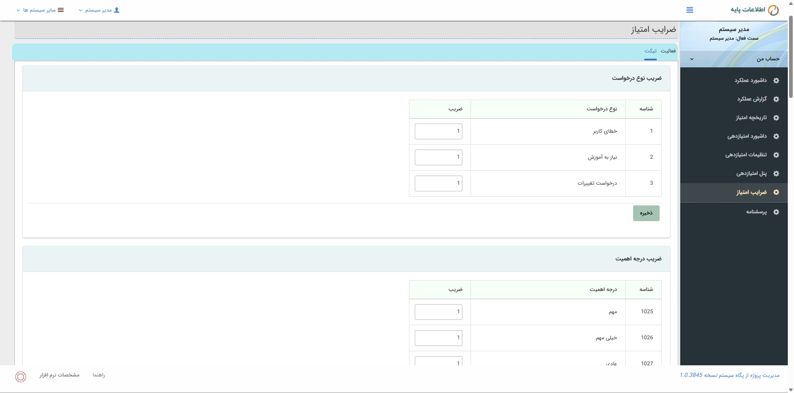This screenshot has height=393, width=794.
Task: Open the راهنما help link
Action: point(99,375)
